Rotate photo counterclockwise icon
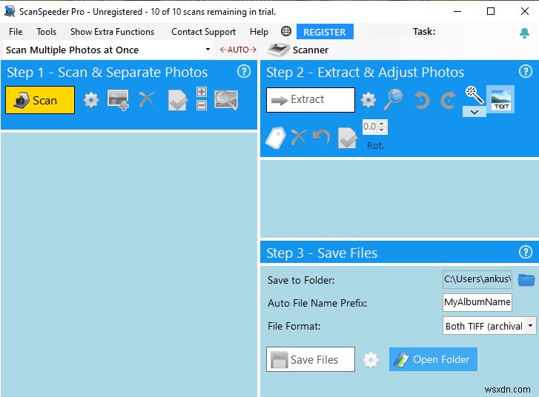This screenshot has width=539, height=397. pos(421,100)
